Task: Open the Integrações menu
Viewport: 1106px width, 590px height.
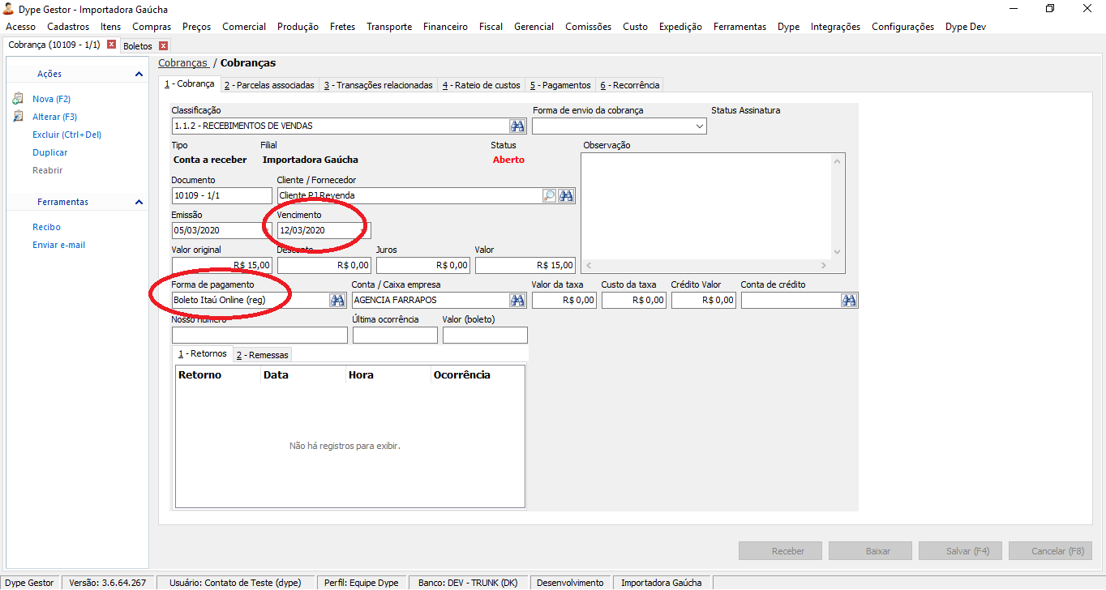Action: coord(835,27)
